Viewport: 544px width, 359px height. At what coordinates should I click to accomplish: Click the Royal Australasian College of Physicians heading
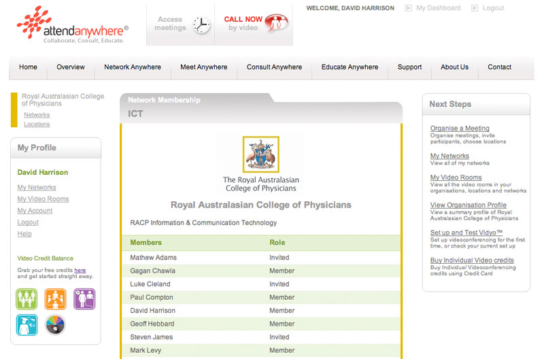[x=261, y=205]
